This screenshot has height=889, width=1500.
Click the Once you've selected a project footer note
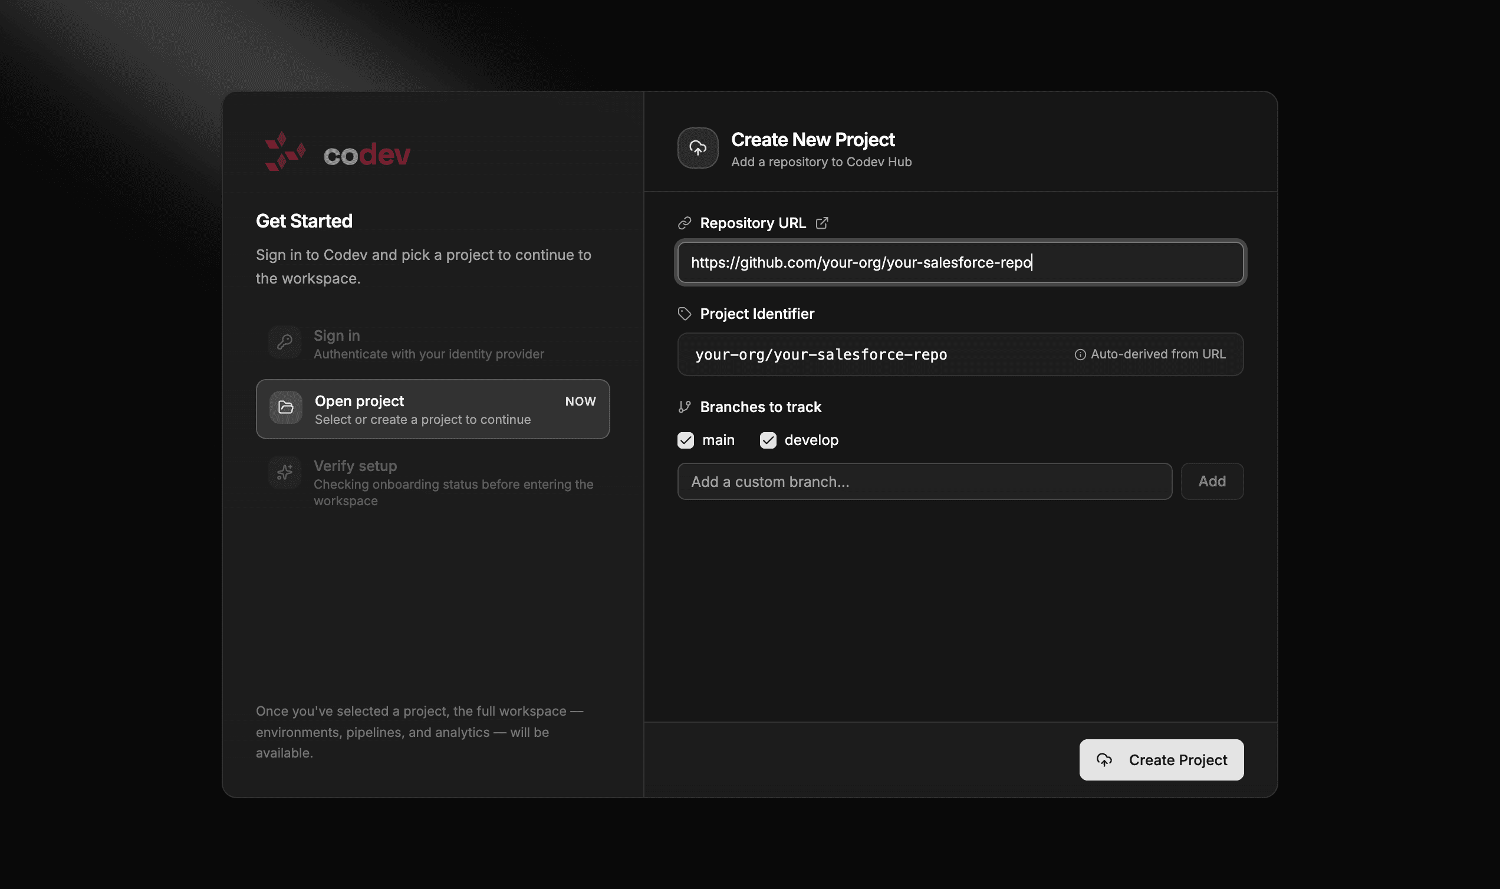coord(419,732)
